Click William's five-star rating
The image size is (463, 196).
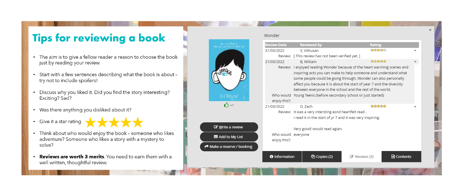[x=378, y=61]
